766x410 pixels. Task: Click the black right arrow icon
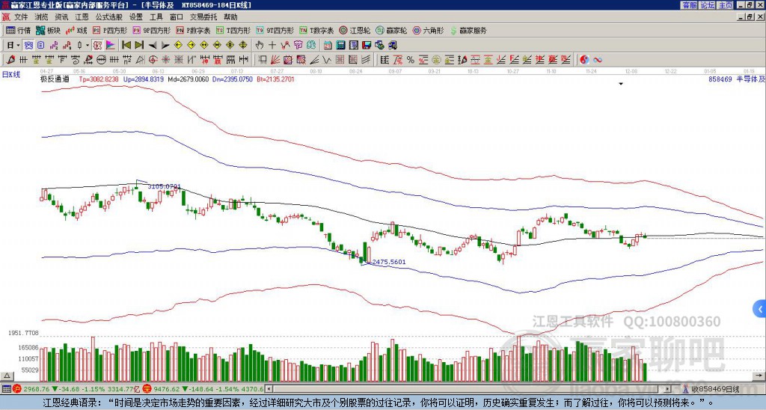point(165,46)
